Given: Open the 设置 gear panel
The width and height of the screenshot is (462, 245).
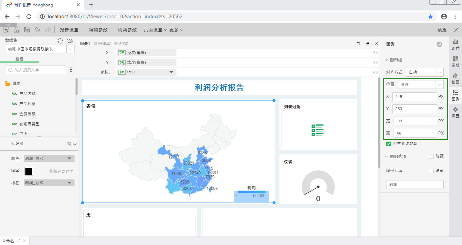Looking at the screenshot, I should click(456, 112).
